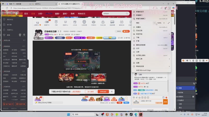Click the 我要开播 button in sidebar
The height and width of the screenshot is (117, 209).
(20, 104)
